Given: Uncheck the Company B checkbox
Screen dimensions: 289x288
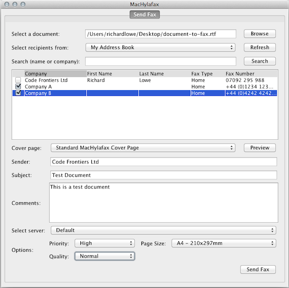Looking at the screenshot, I should pos(18,93).
